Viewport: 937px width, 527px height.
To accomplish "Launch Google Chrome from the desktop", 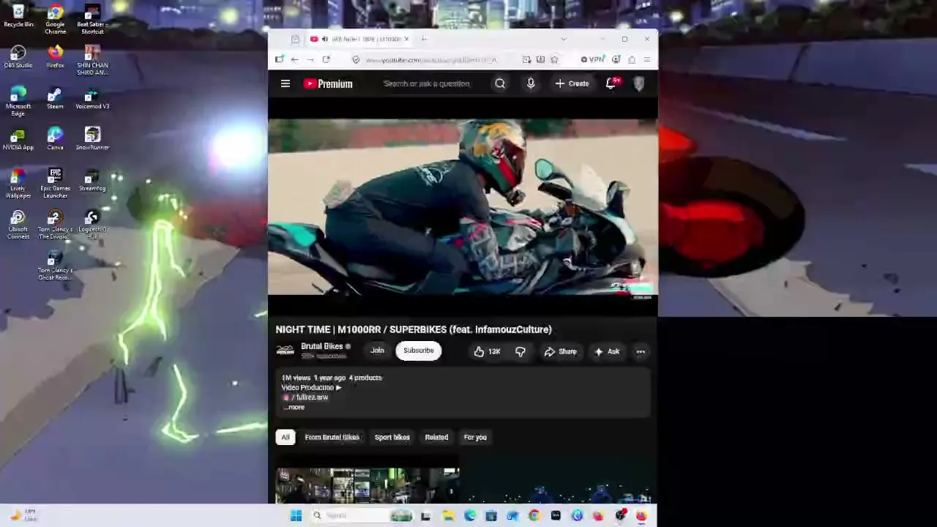I will pyautogui.click(x=55, y=20).
